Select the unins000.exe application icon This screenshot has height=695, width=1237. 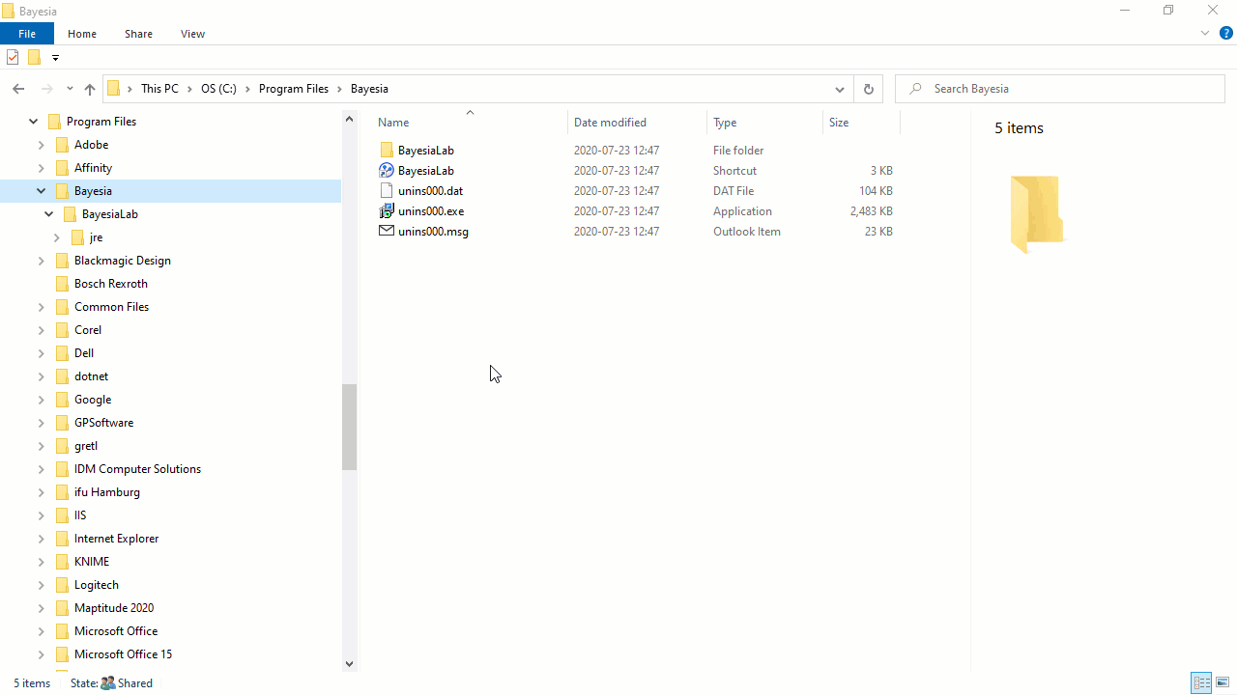387,211
